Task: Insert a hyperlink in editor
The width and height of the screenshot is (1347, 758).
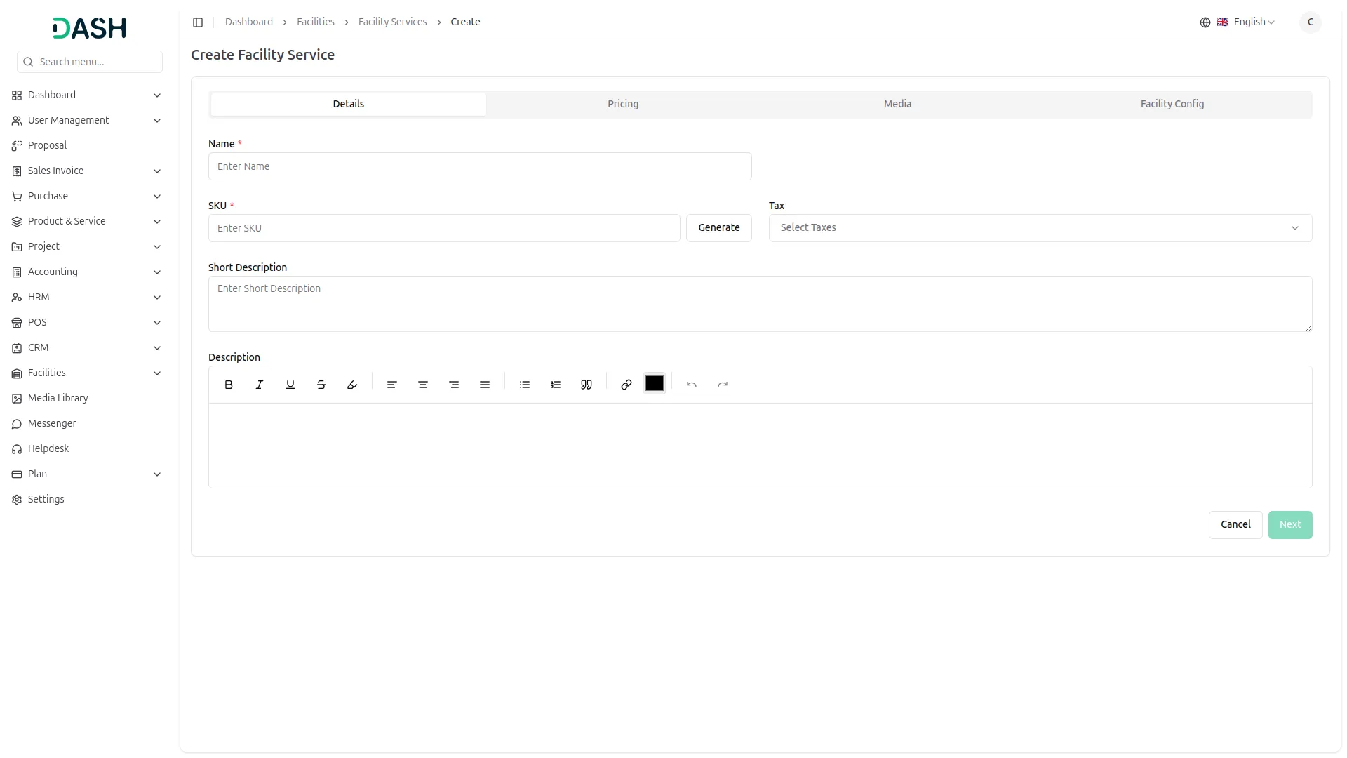Action: [x=626, y=385]
